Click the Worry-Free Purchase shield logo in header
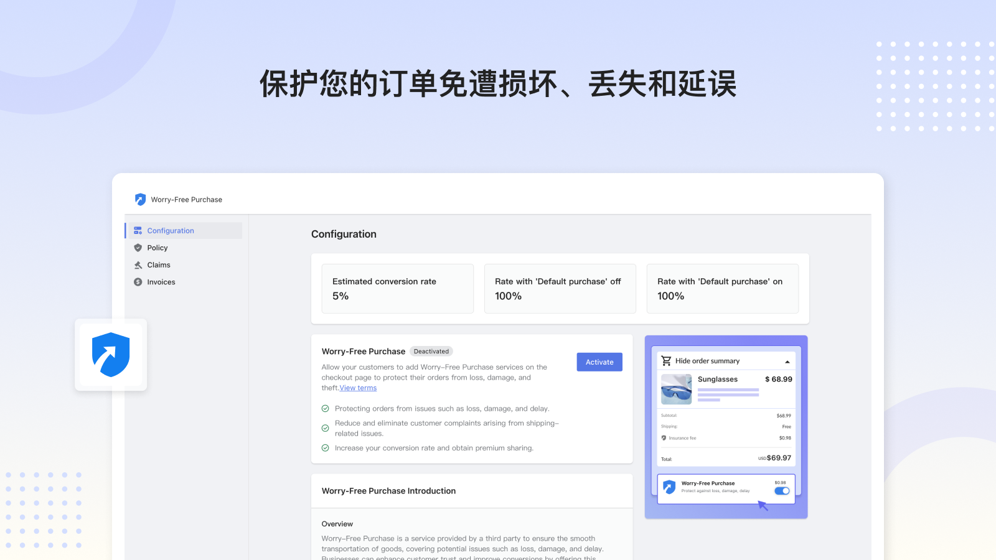This screenshot has height=560, width=996. 140,199
